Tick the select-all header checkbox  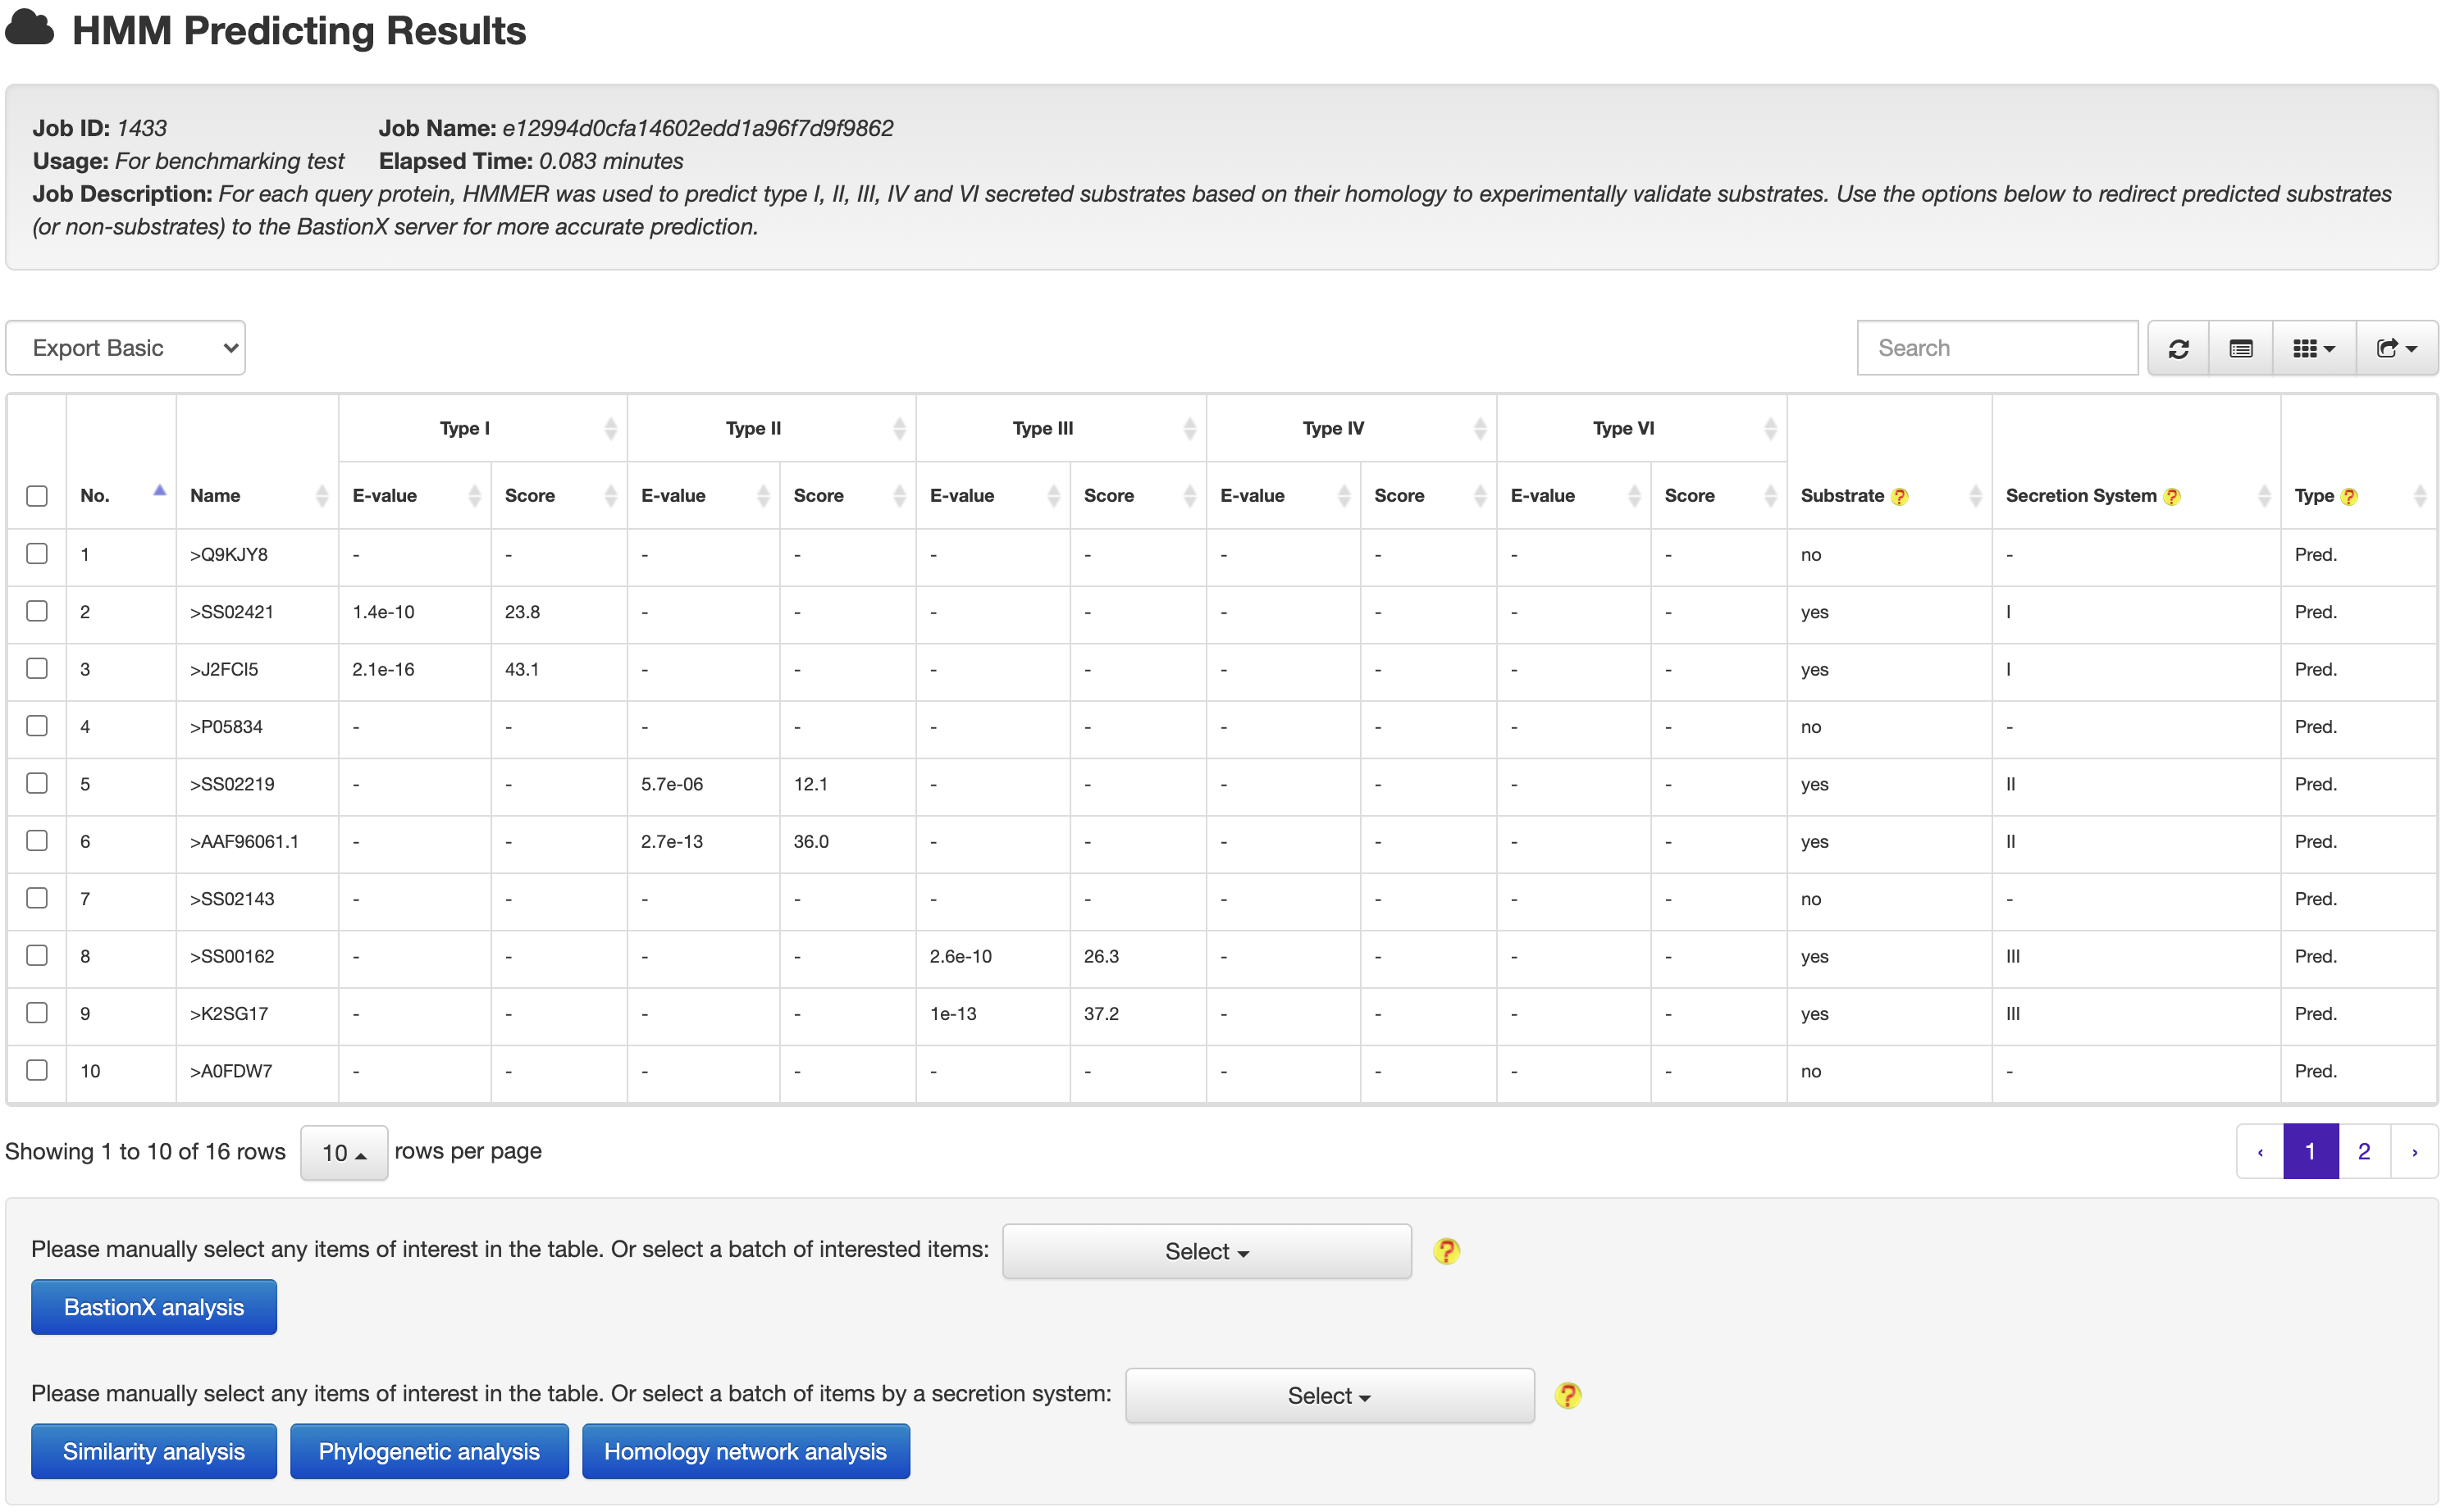[37, 496]
